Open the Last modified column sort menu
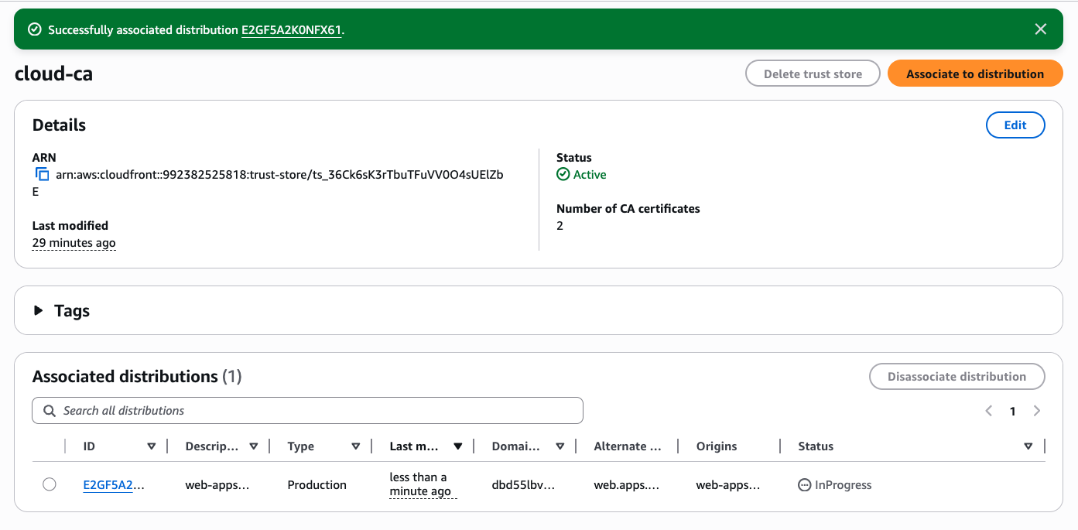The width and height of the screenshot is (1078, 530). (458, 446)
